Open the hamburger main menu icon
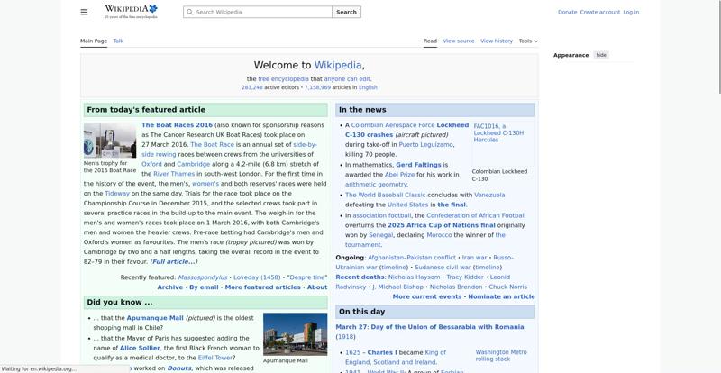 click(84, 12)
